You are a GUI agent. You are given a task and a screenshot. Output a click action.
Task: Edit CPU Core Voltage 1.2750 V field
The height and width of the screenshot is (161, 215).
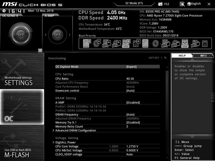click(x=132, y=146)
